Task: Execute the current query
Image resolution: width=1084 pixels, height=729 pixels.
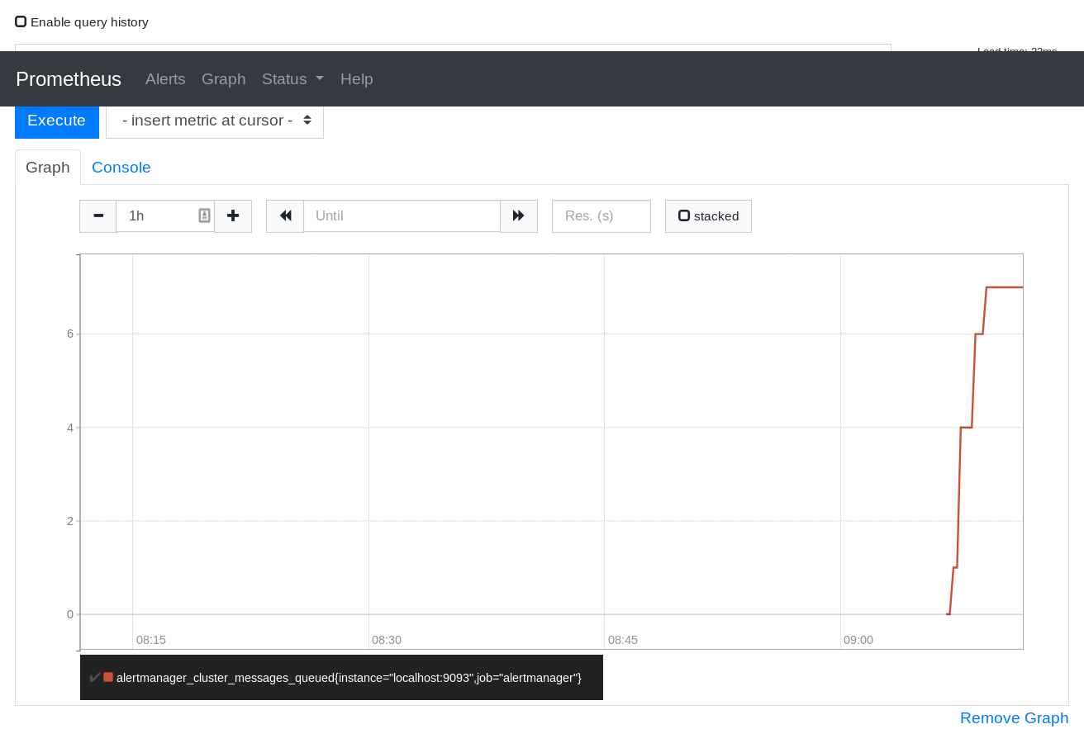Action: (x=56, y=121)
